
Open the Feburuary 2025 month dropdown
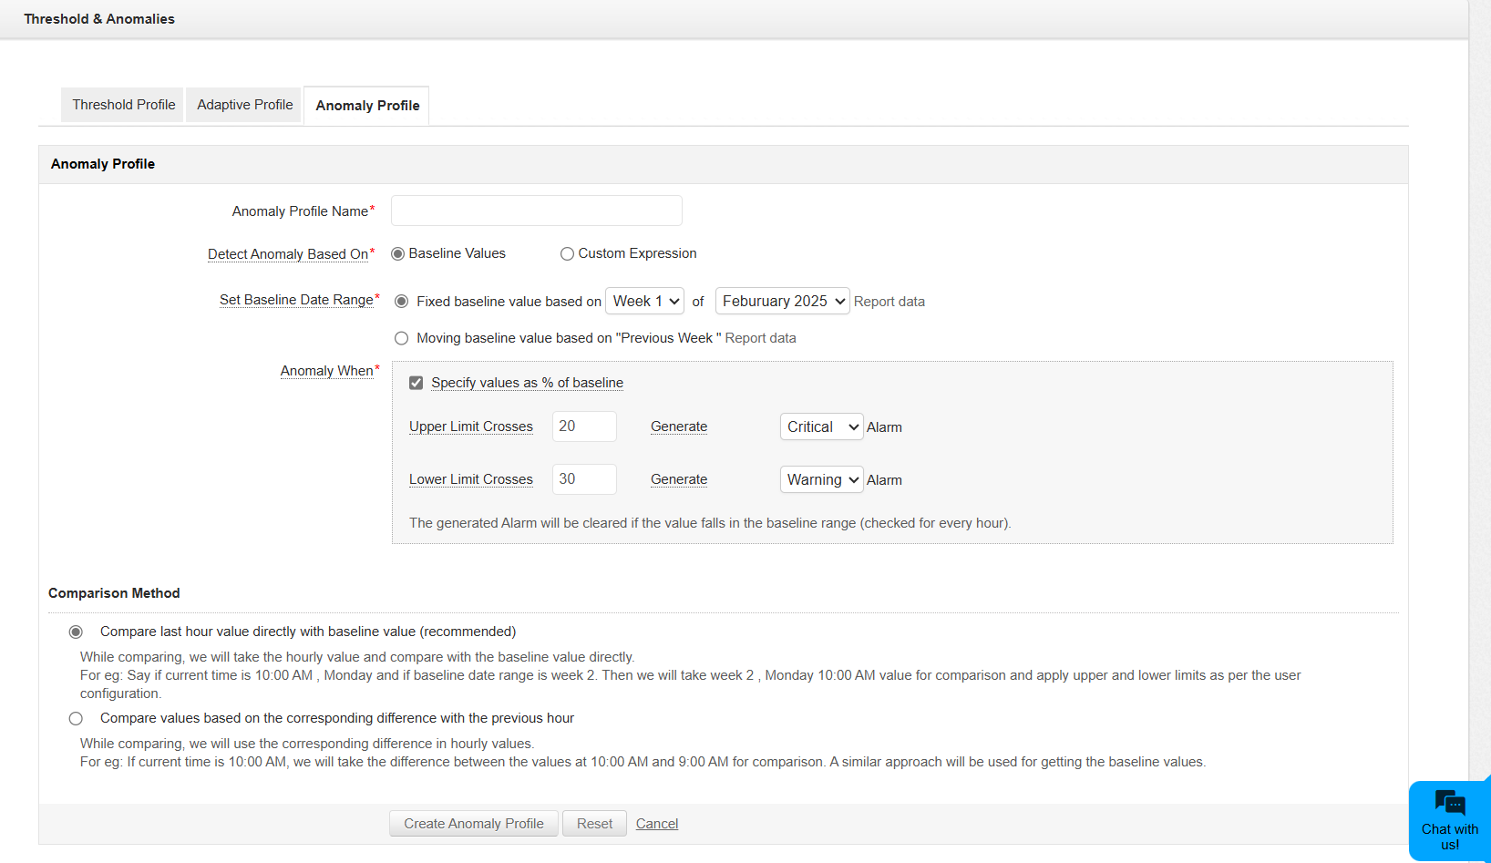pyautogui.click(x=782, y=301)
